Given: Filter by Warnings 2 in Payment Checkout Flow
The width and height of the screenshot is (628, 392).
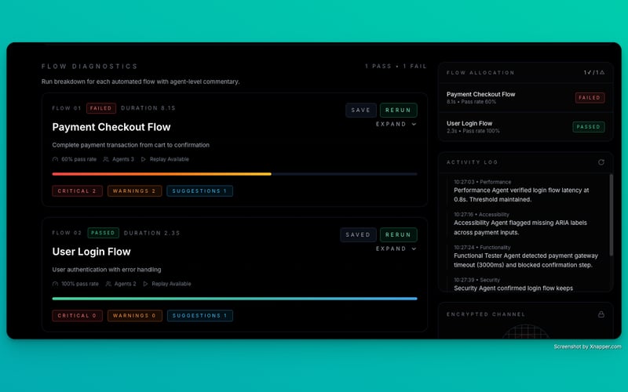Looking at the screenshot, I should click(134, 191).
